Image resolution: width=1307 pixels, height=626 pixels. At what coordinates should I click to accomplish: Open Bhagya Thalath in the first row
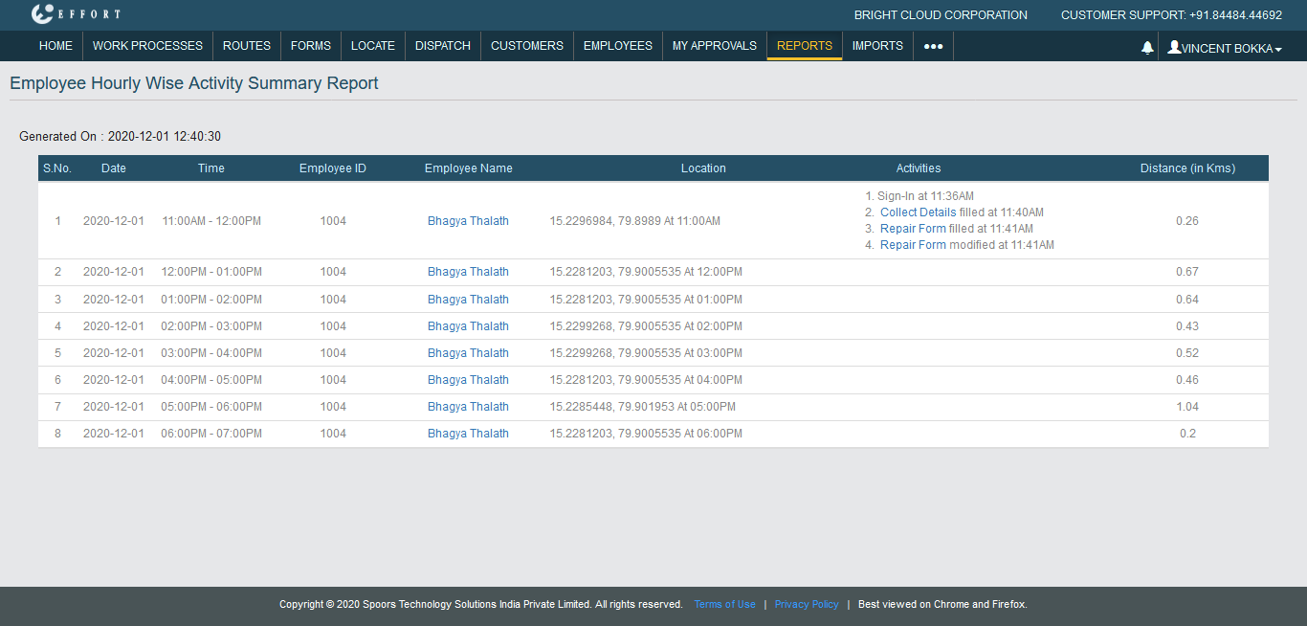[x=468, y=221]
